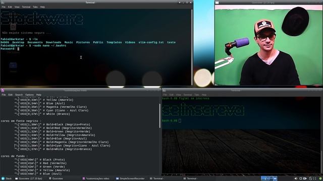Image resolution: width=323 pixels, height=181 pixels.
Task: Open Edit menu in text editor window
Action: click(10, 95)
